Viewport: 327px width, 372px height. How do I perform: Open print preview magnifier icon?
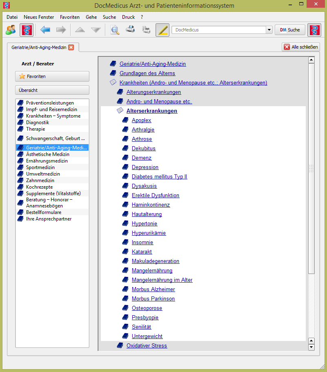115,30
